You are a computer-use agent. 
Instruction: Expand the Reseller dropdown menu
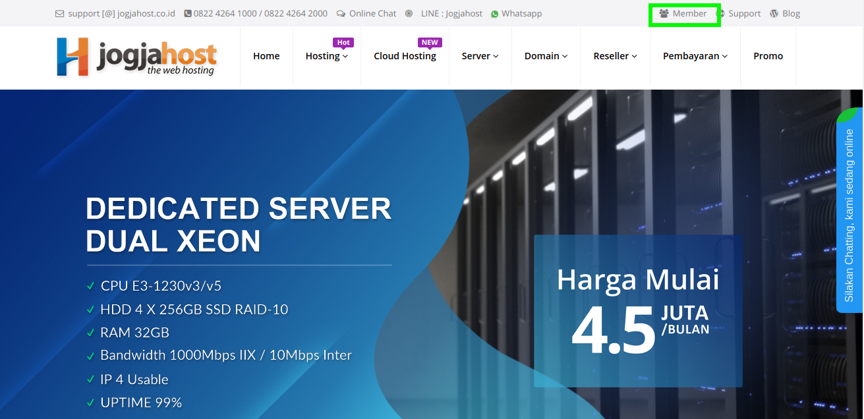pos(615,57)
